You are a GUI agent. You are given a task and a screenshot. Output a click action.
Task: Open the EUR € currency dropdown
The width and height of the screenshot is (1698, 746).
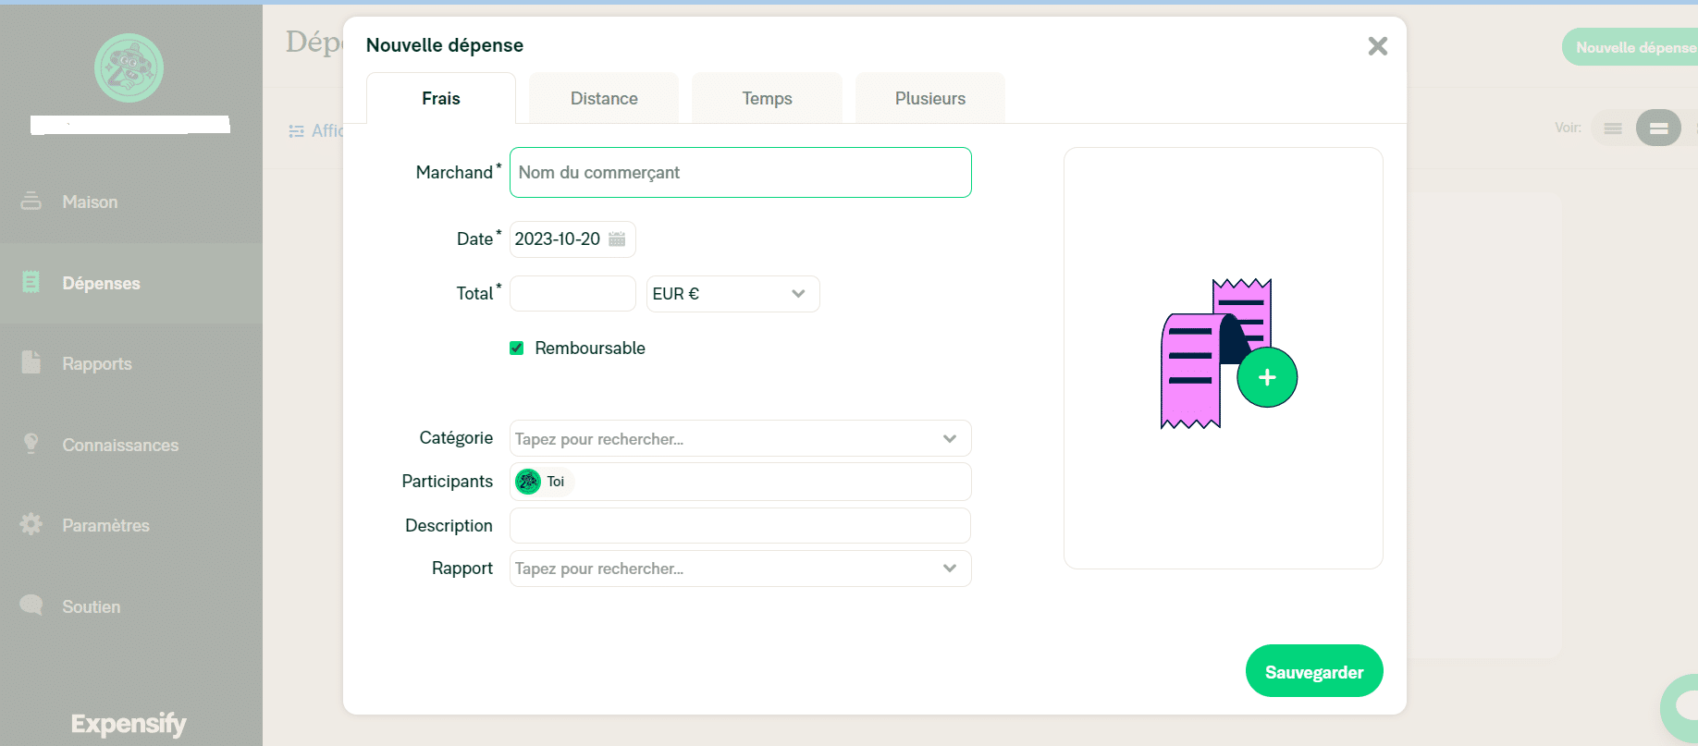click(x=732, y=294)
